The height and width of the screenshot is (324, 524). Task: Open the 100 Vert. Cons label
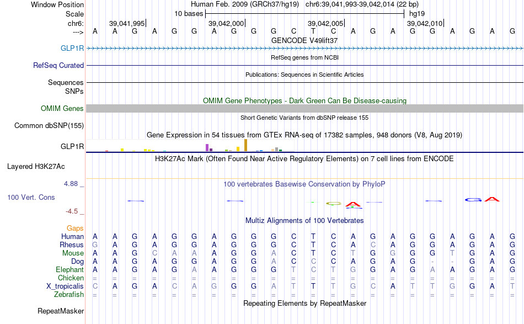coord(31,197)
